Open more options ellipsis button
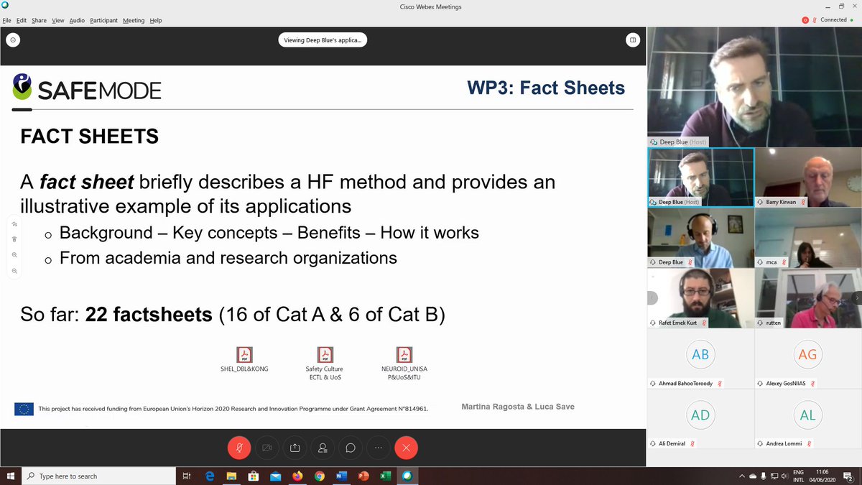Viewport: 862px width, 485px height. tap(378, 448)
